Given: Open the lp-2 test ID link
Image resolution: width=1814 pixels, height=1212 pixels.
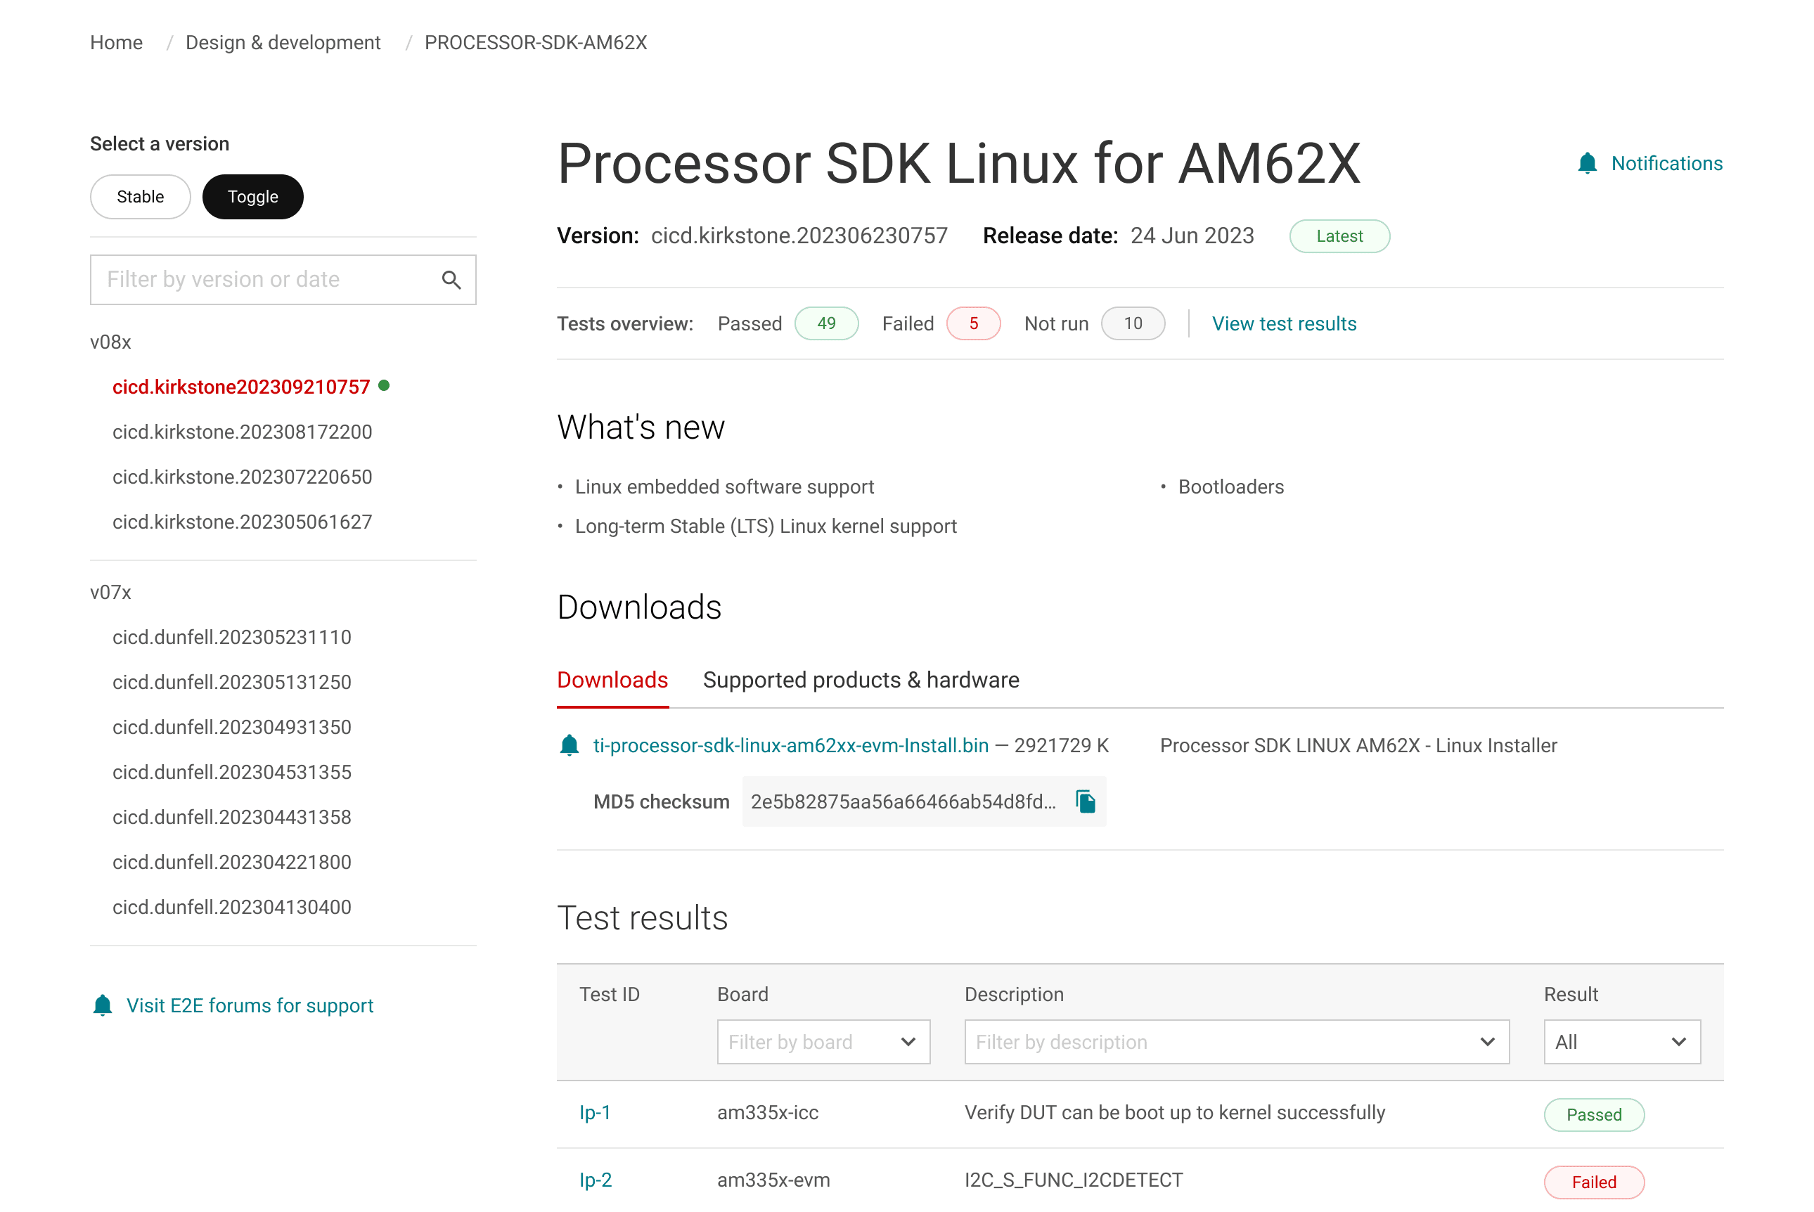Looking at the screenshot, I should pos(595,1180).
